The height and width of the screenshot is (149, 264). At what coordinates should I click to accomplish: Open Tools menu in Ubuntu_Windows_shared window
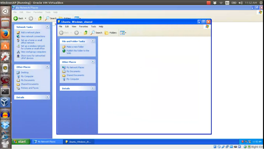[94, 27]
